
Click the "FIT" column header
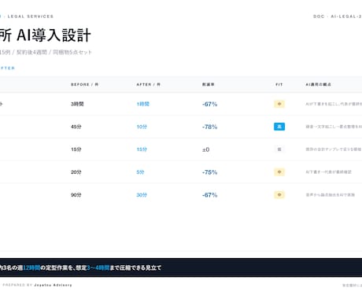[279, 84]
